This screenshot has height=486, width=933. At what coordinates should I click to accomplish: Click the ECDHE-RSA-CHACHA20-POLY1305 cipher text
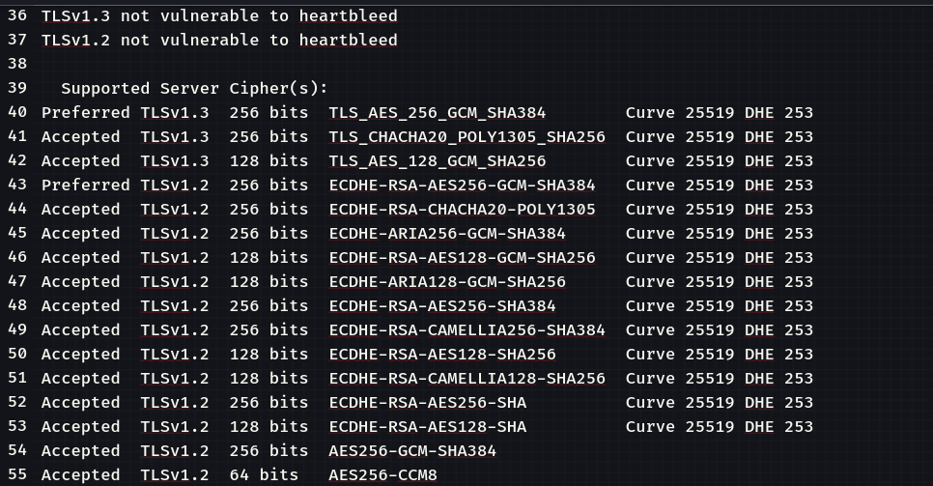pos(462,209)
